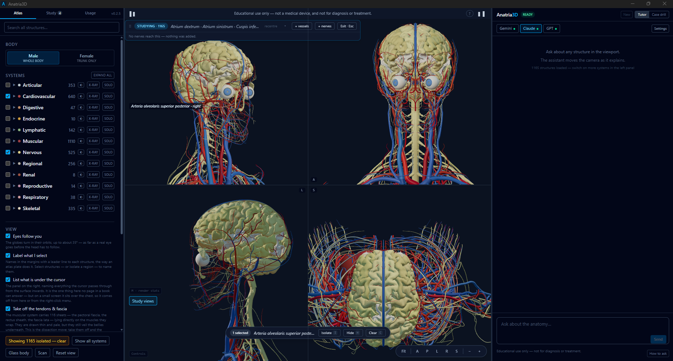Click the Digestive row opacity icon
This screenshot has width=673, height=361.
(81, 107)
